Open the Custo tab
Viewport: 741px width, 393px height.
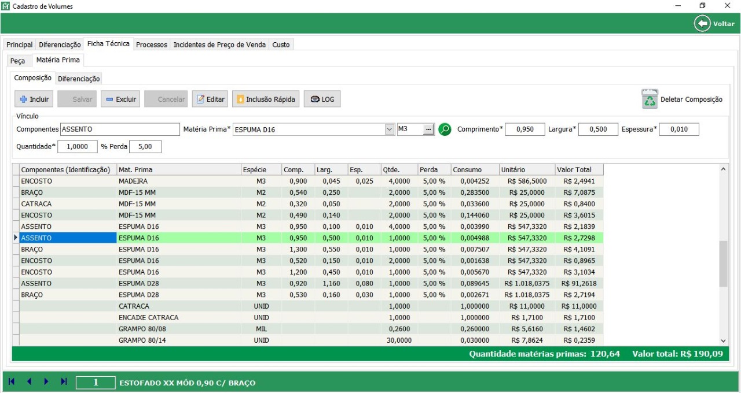[281, 45]
